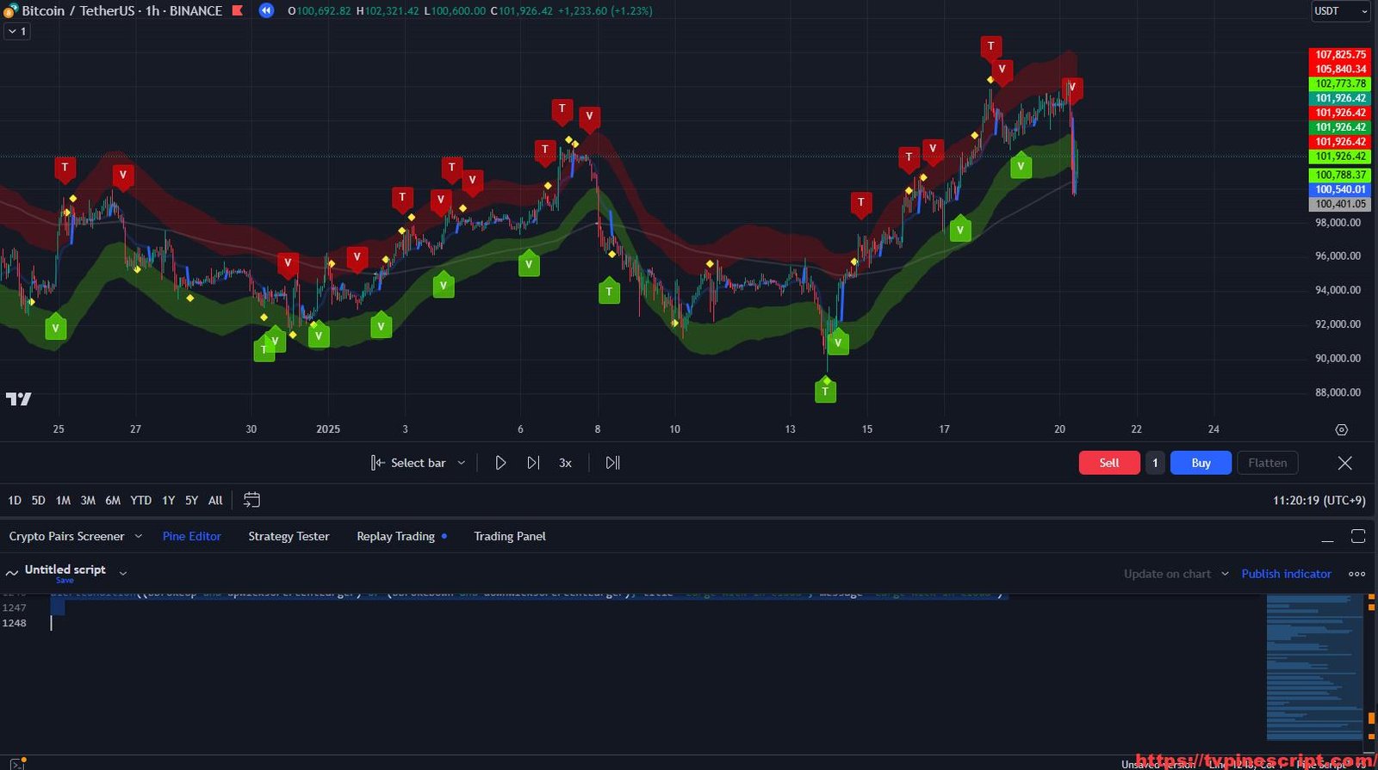Click the rewind replay icon near the symbol
This screenshot has height=770, width=1378.
(x=266, y=11)
